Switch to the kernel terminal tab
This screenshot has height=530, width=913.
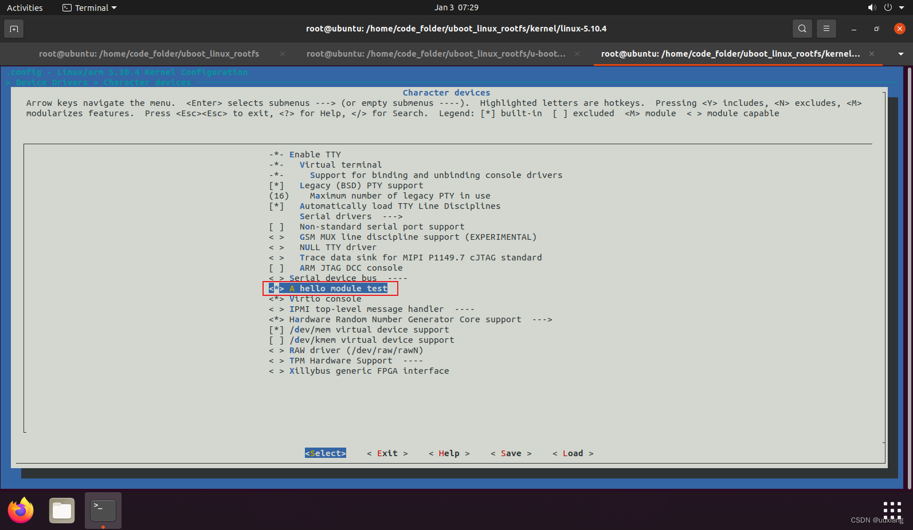point(730,54)
